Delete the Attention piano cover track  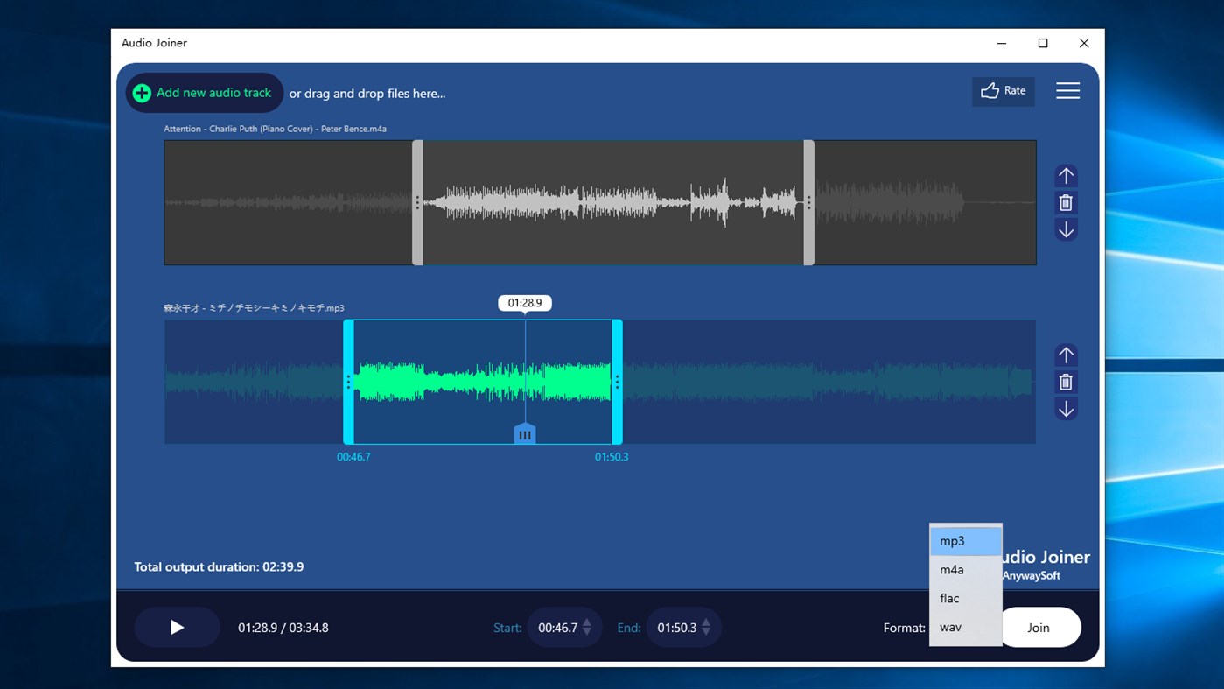pyautogui.click(x=1066, y=202)
